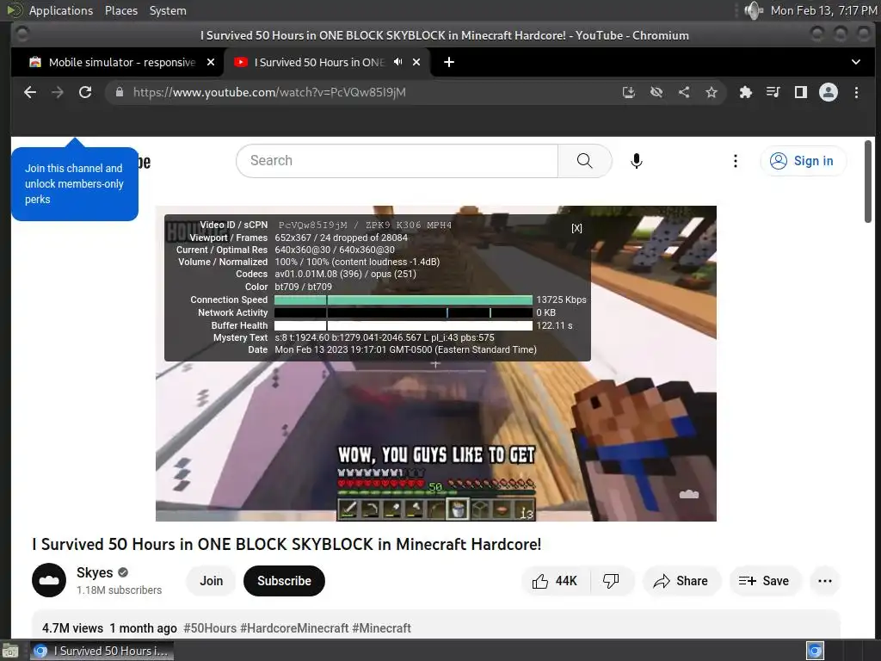Save the video to a playlist
This screenshot has height=661, width=881.
click(x=765, y=581)
